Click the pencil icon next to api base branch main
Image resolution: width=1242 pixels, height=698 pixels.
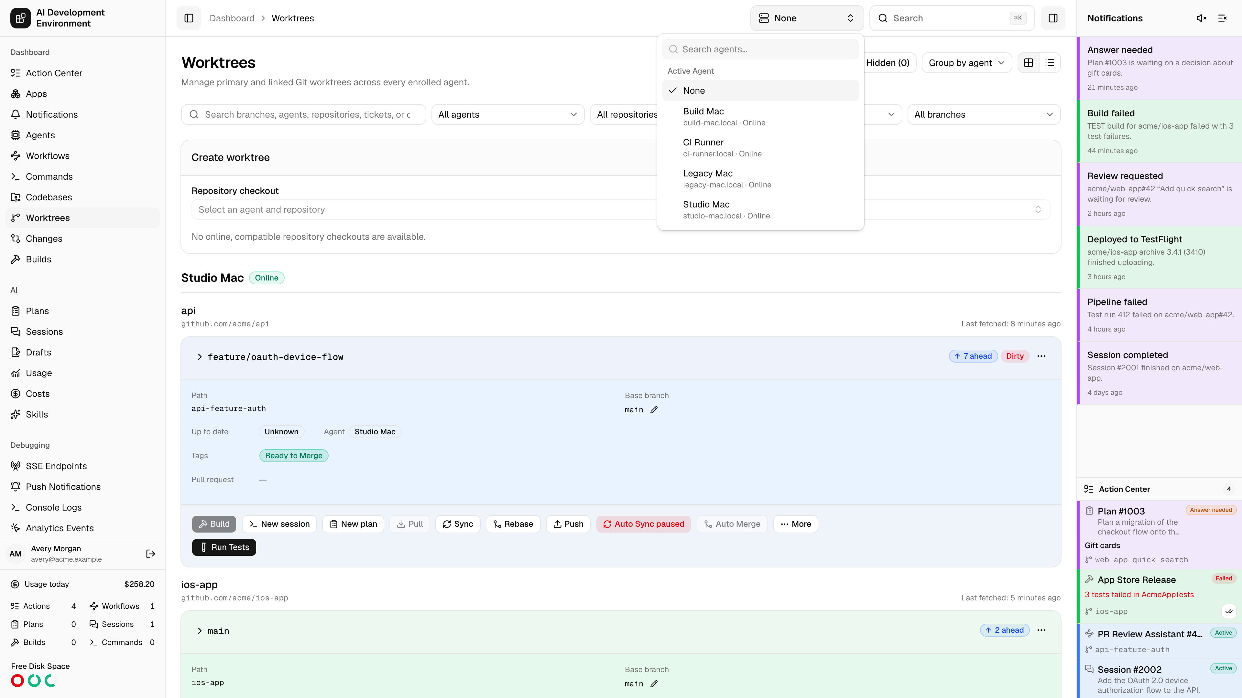[654, 410]
